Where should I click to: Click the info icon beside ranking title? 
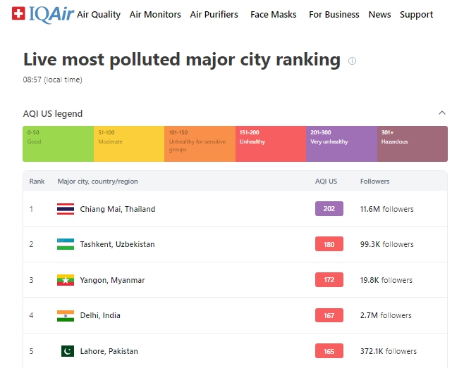[353, 61]
